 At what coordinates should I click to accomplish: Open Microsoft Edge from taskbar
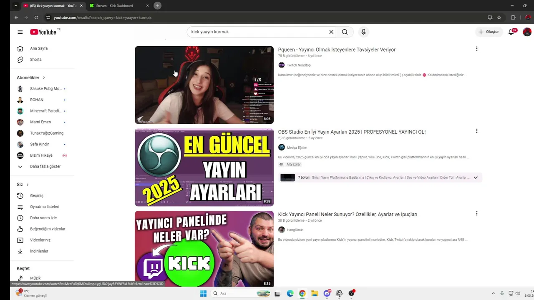pyautogui.click(x=290, y=293)
